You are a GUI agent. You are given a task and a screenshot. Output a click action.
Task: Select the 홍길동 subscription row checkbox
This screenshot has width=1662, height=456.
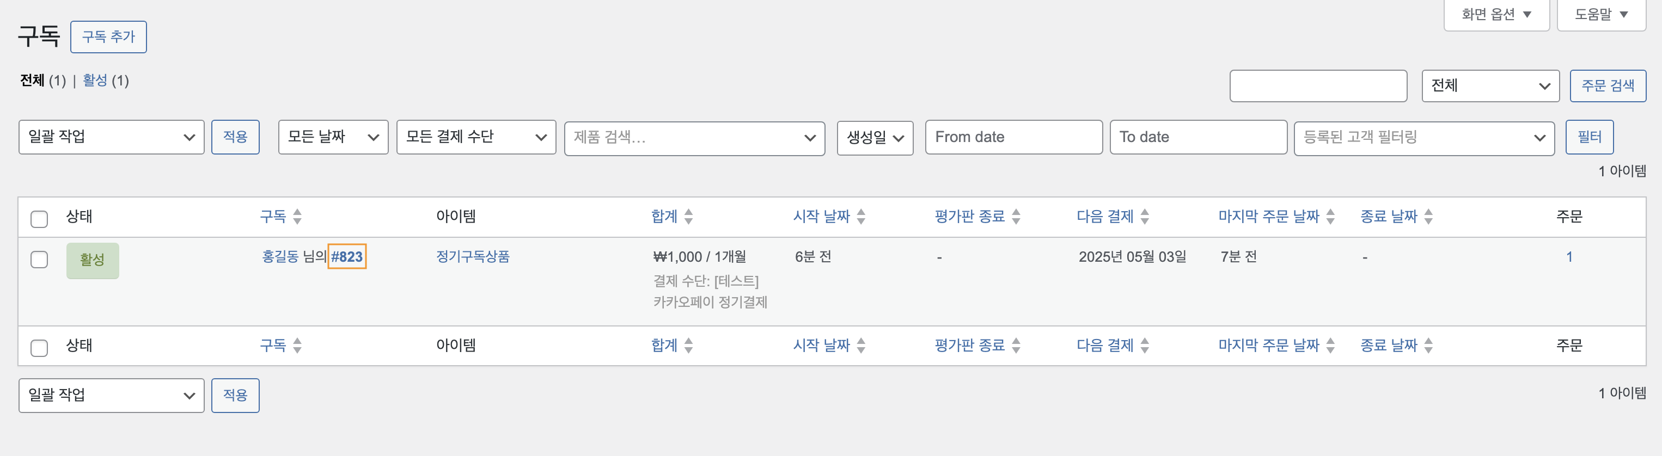tap(39, 259)
